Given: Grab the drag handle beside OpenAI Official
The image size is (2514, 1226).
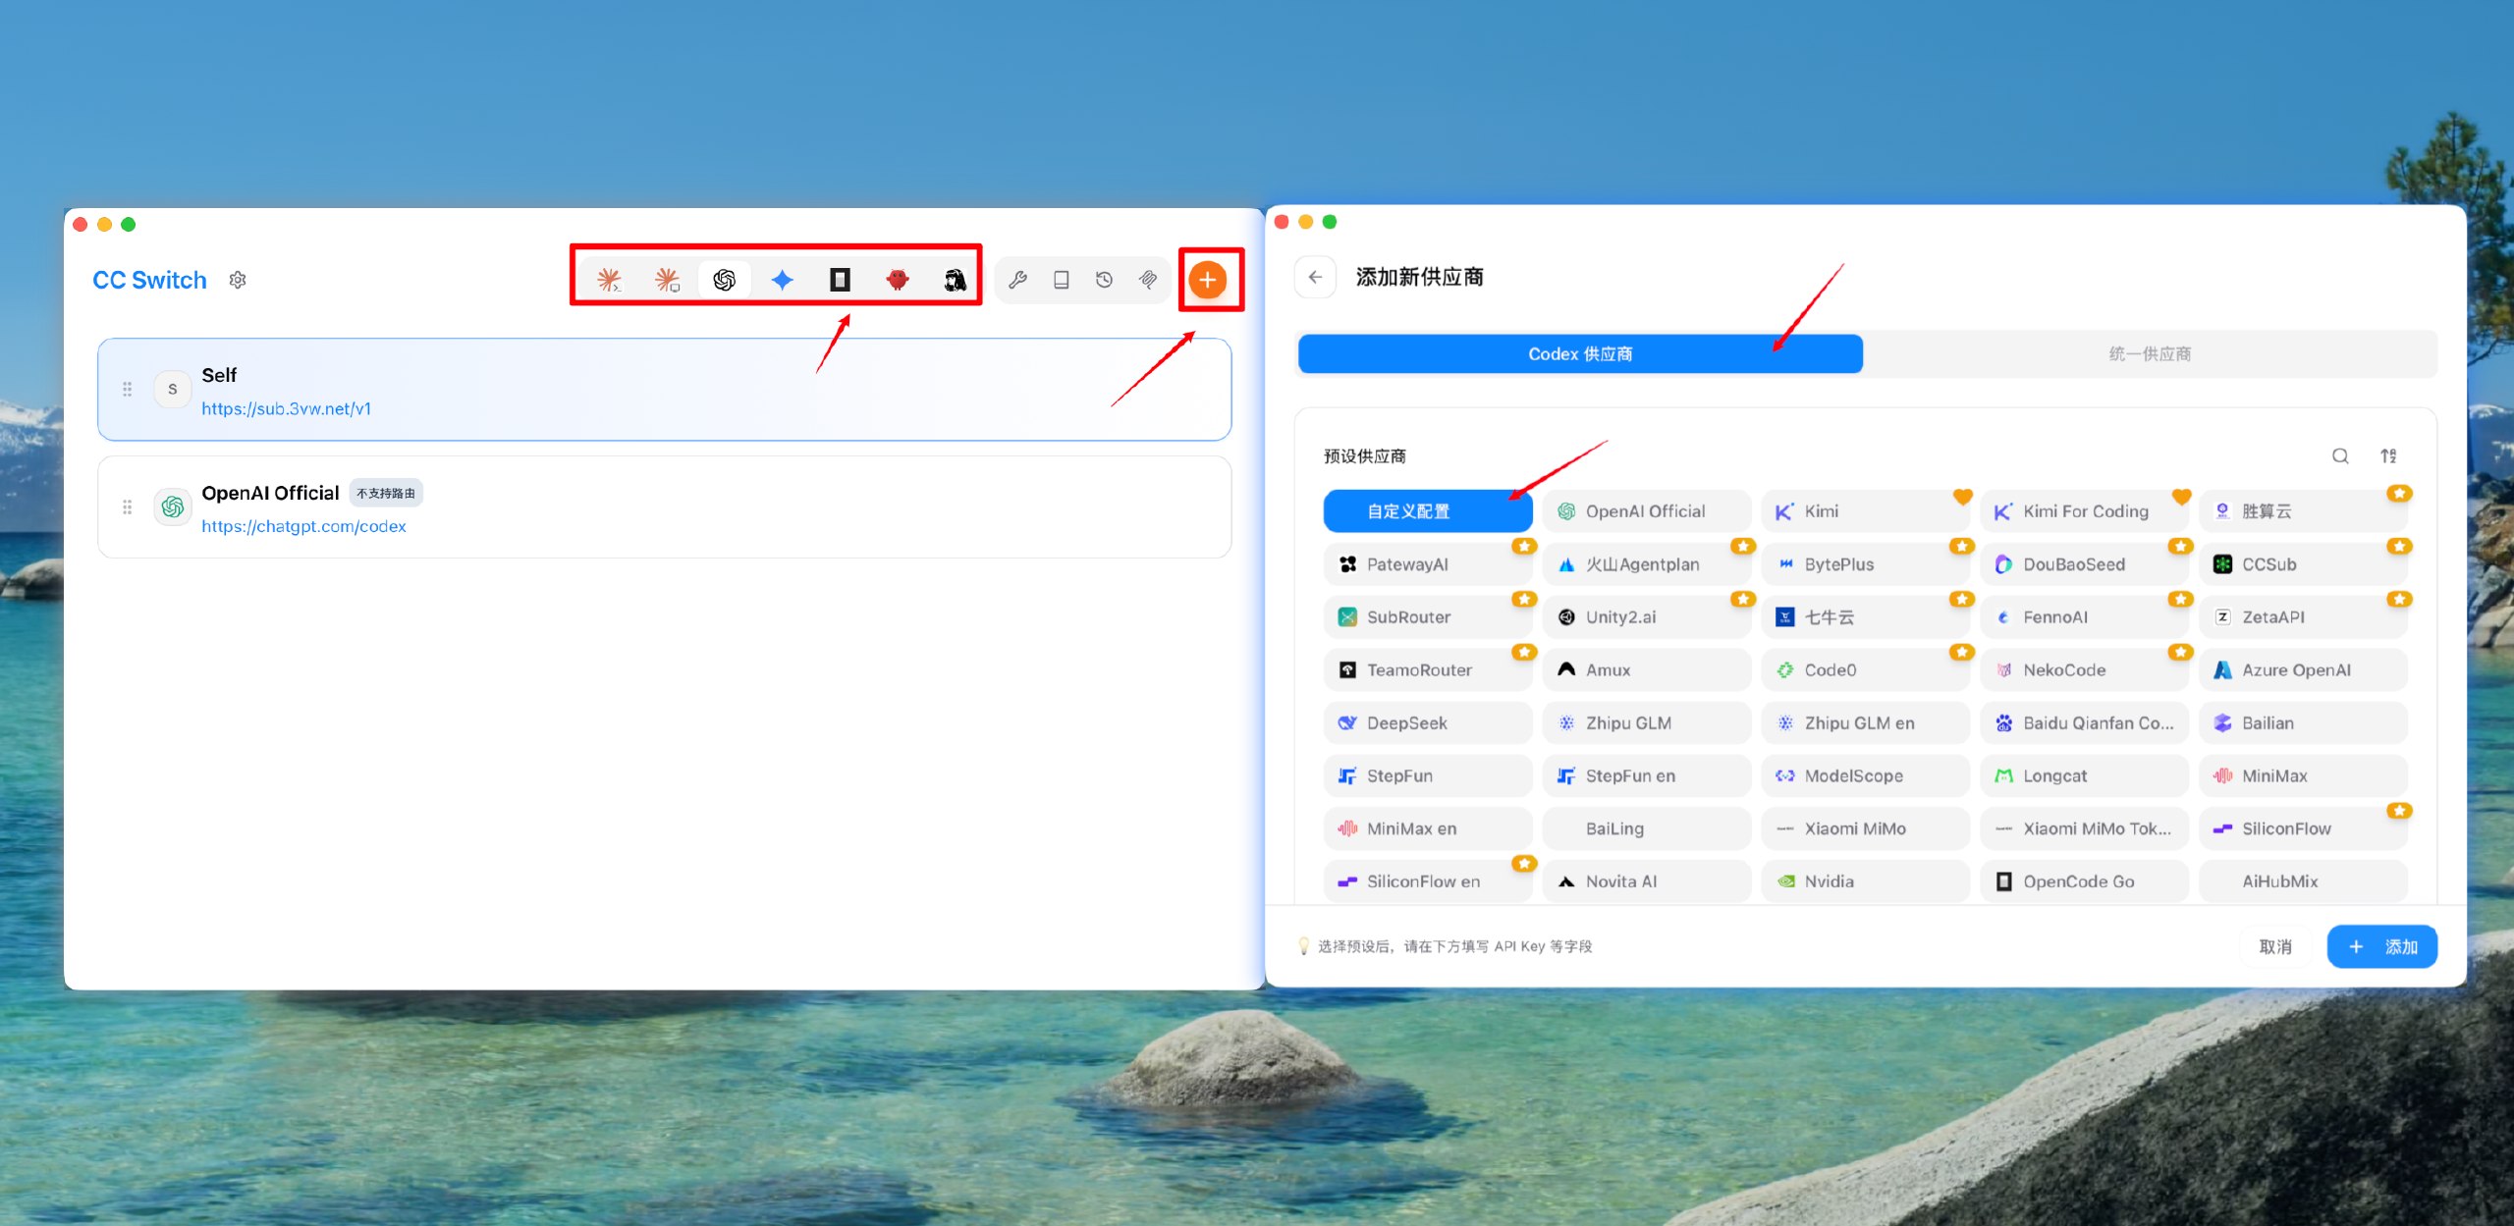Looking at the screenshot, I should point(127,507).
